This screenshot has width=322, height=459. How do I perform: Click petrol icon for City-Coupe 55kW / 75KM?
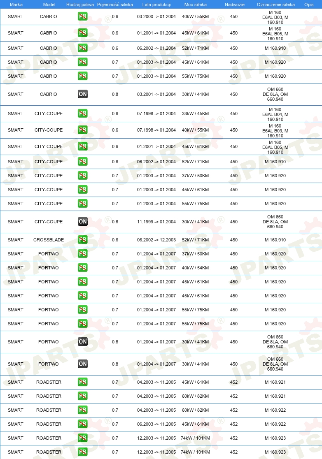coord(83,204)
